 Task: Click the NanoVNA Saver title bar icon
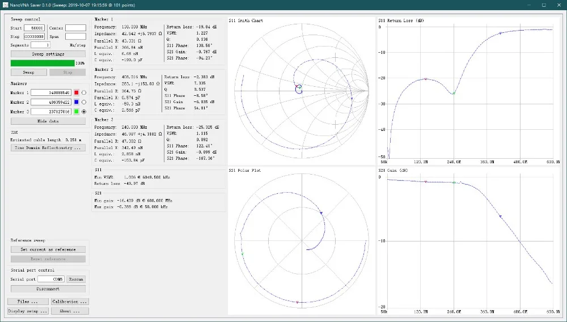pyautogui.click(x=5, y=5)
